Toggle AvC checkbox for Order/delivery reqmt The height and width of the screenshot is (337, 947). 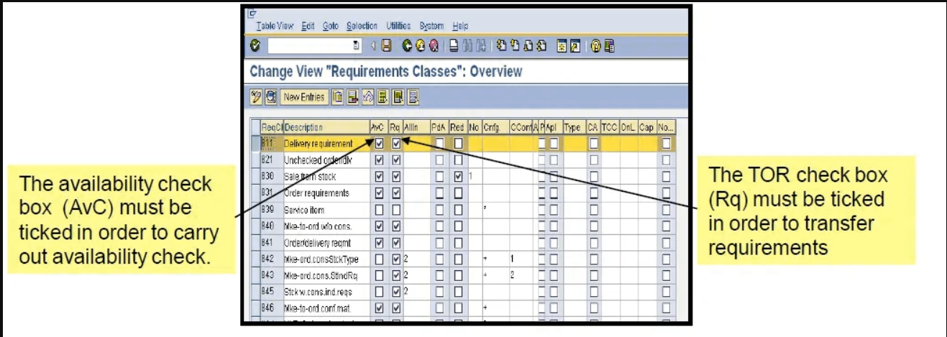pos(380,243)
